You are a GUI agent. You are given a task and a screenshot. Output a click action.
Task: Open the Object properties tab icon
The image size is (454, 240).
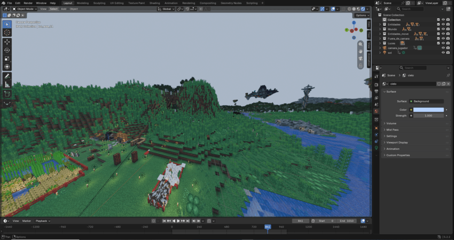coord(376,128)
